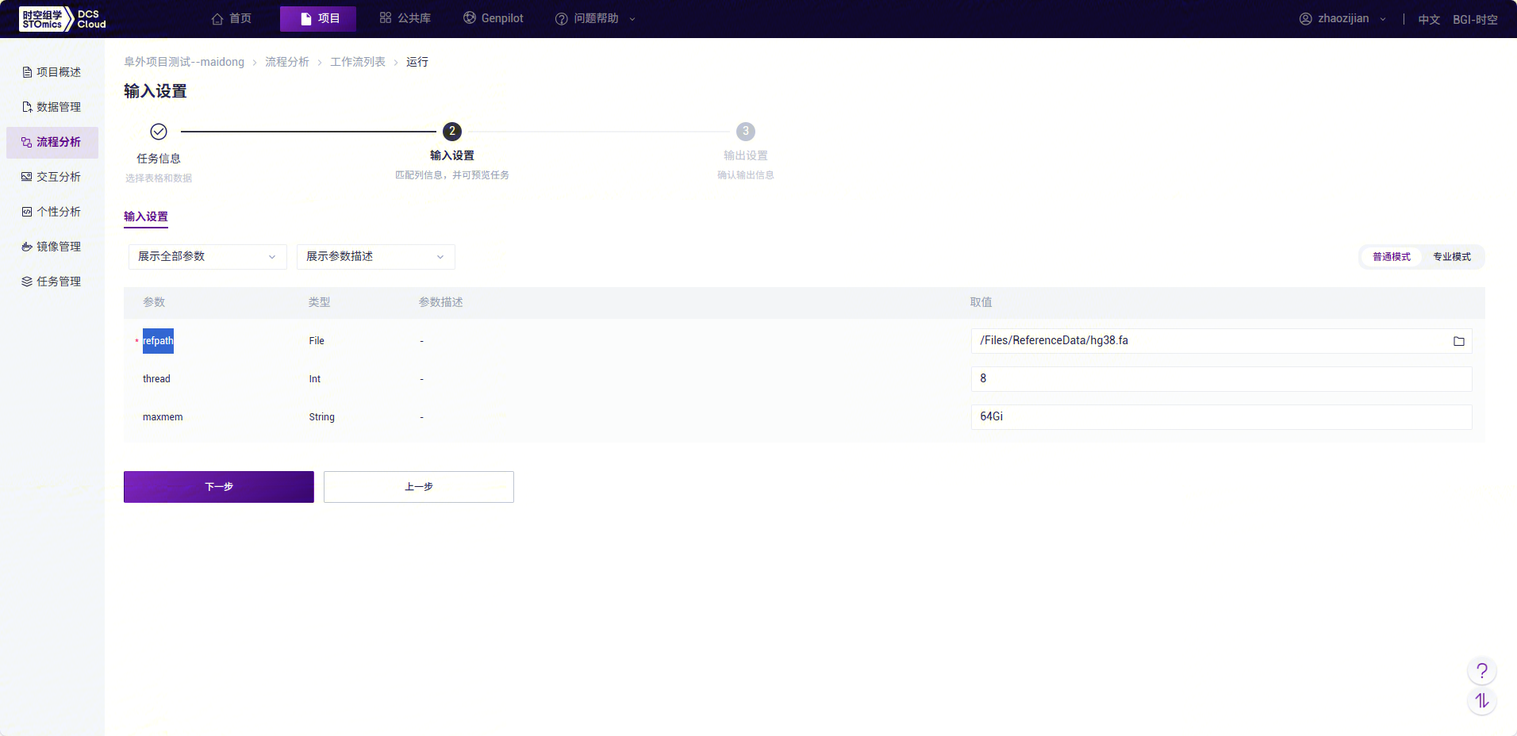Open 流程分析 in sidebar
This screenshot has height=736, width=1517.
tap(52, 142)
